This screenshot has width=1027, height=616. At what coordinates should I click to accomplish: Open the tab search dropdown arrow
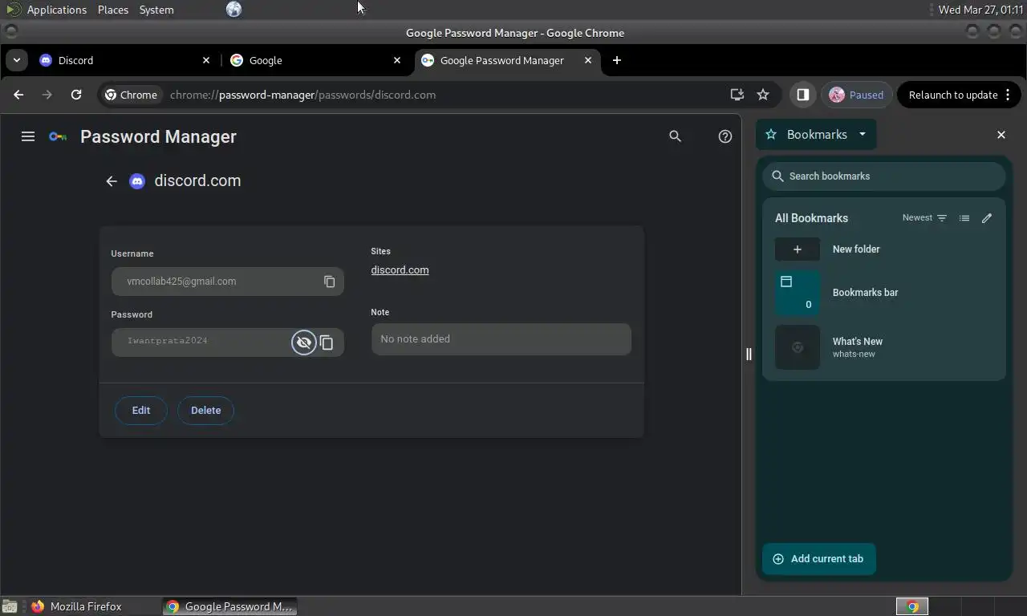[x=16, y=60]
